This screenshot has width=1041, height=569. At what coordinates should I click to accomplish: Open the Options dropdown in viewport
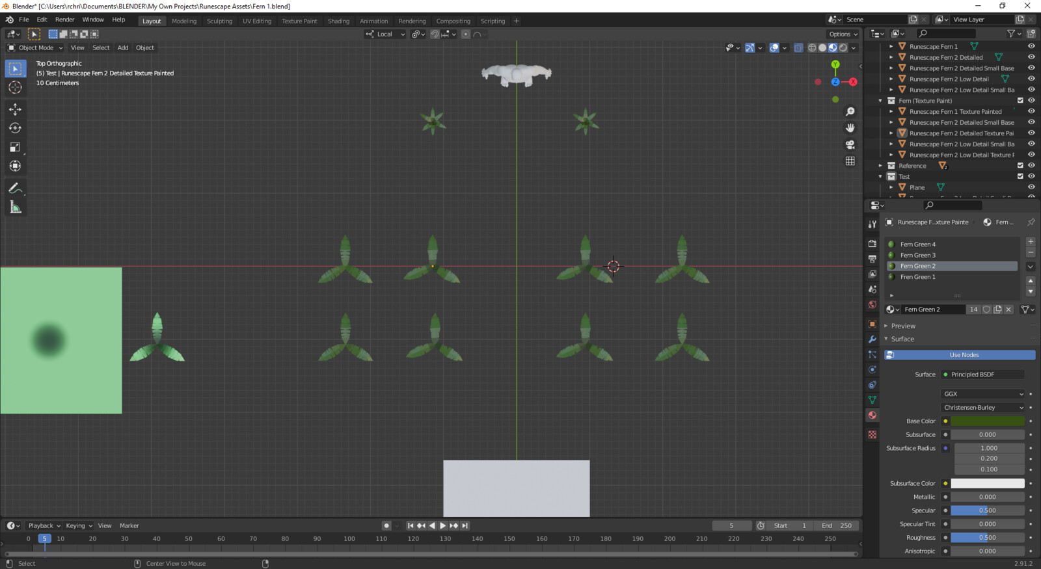click(x=843, y=34)
